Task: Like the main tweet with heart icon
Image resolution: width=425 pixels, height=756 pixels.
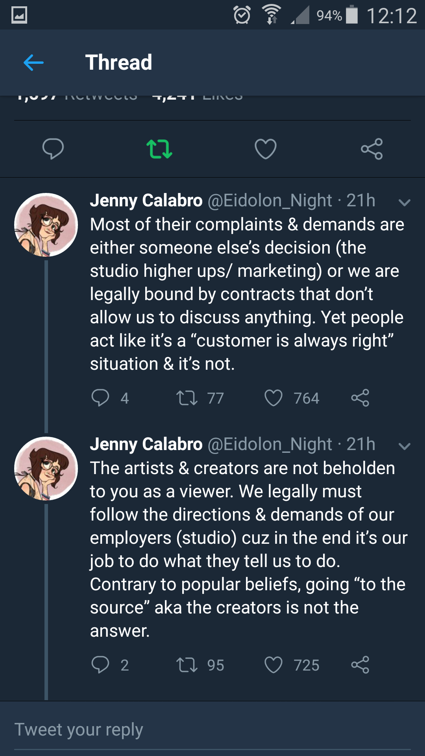Action: click(266, 149)
